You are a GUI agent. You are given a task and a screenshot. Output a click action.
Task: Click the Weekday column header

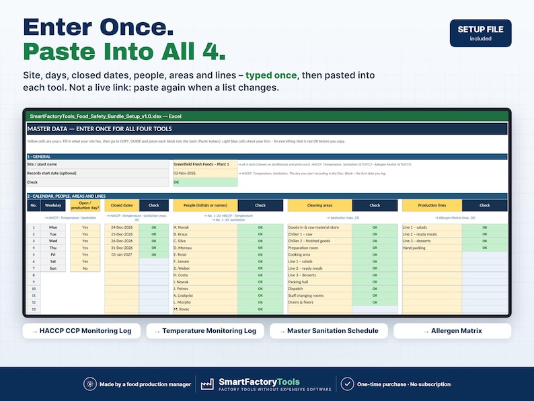pos(53,205)
